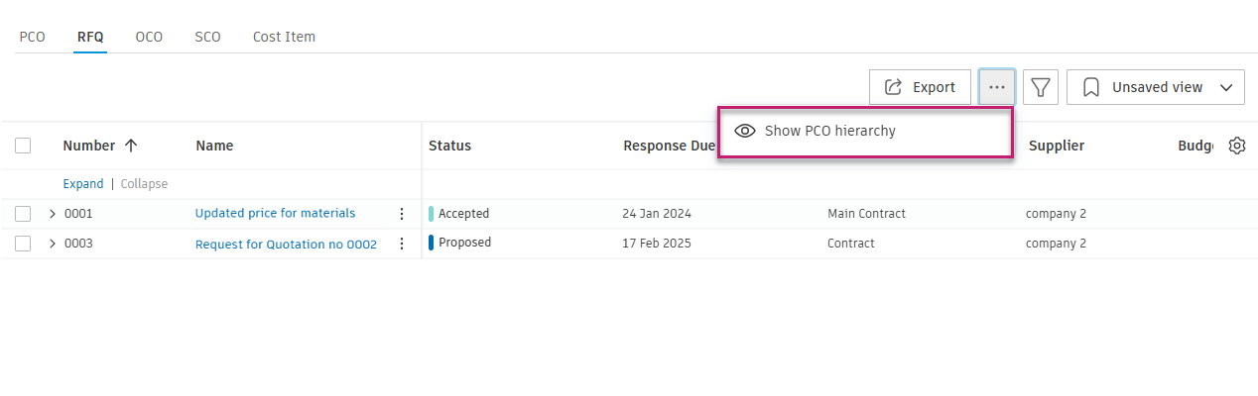
Task: Check the box for row 0001
Action: click(23, 214)
